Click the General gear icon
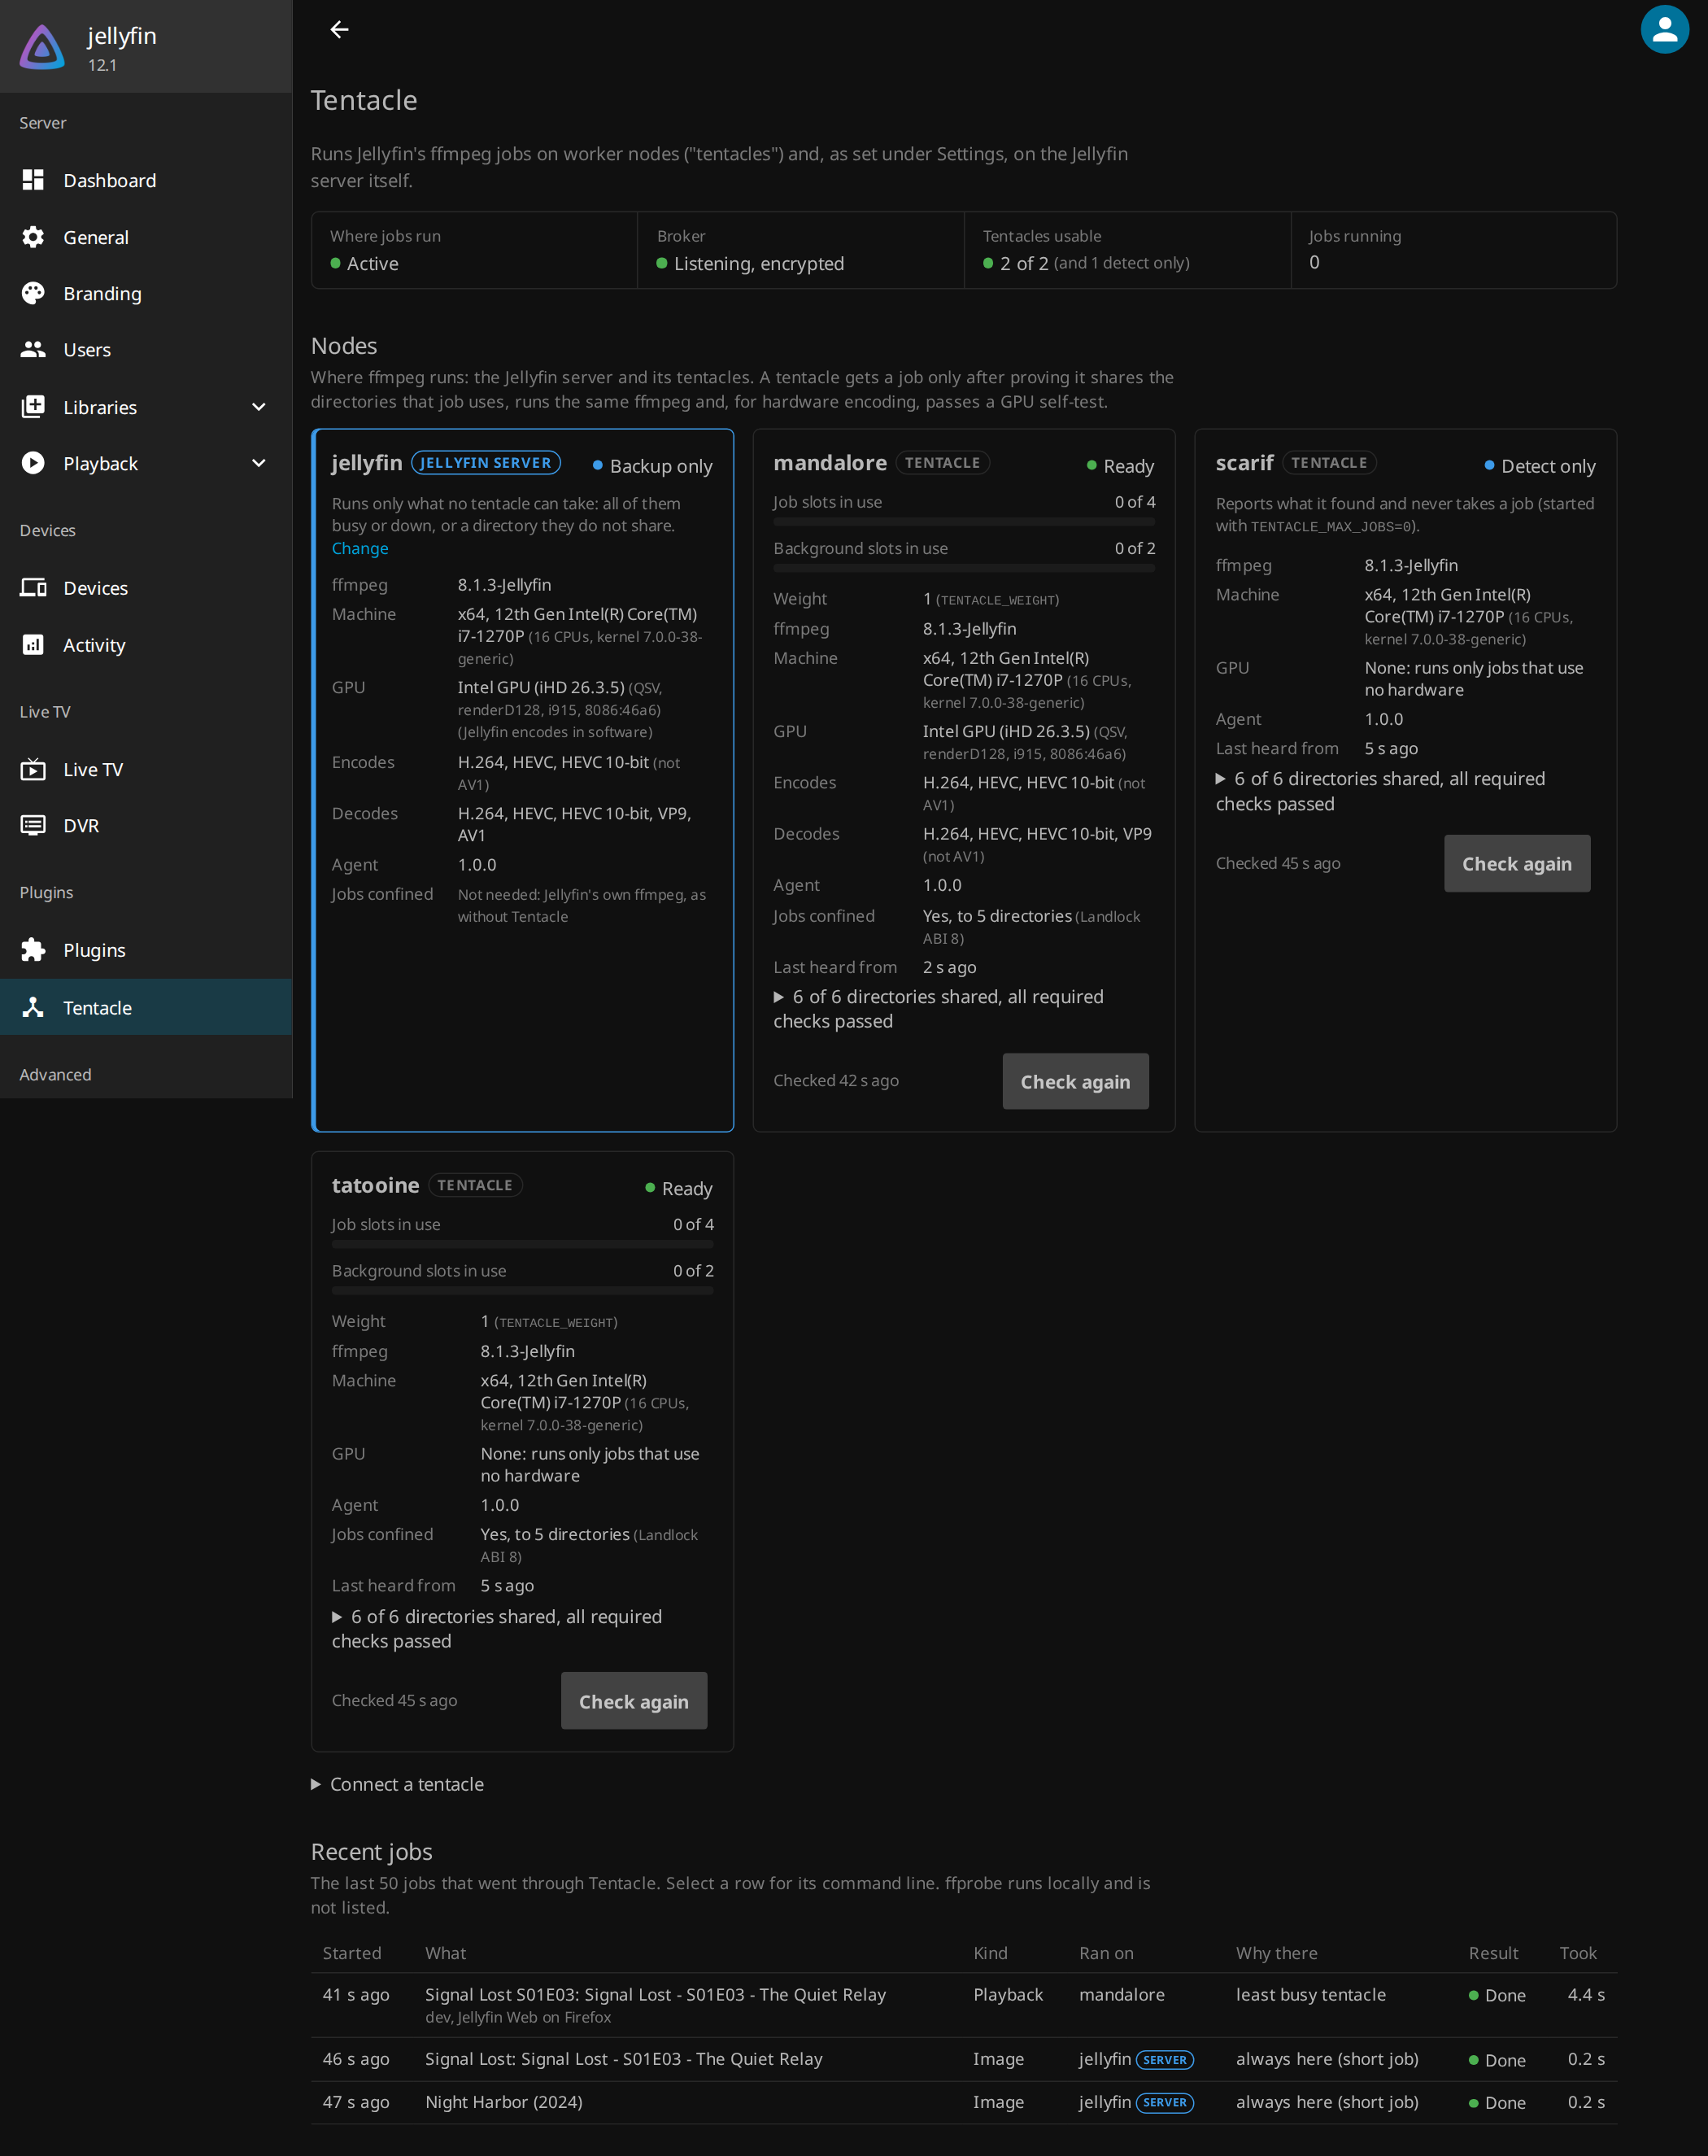The image size is (1708, 2156). click(33, 237)
